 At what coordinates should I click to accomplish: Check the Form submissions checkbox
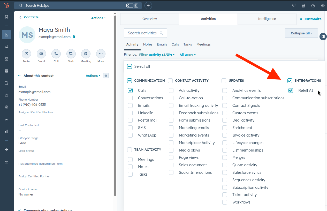[x=171, y=120]
